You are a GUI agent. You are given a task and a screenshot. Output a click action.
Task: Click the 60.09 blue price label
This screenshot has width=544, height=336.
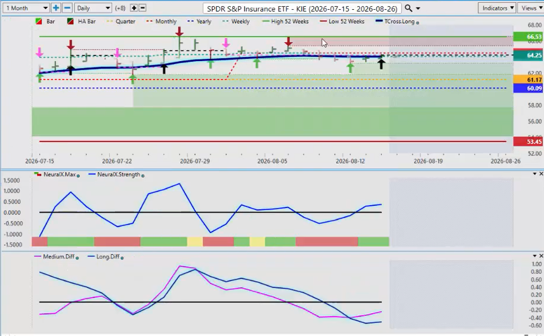(x=527, y=88)
